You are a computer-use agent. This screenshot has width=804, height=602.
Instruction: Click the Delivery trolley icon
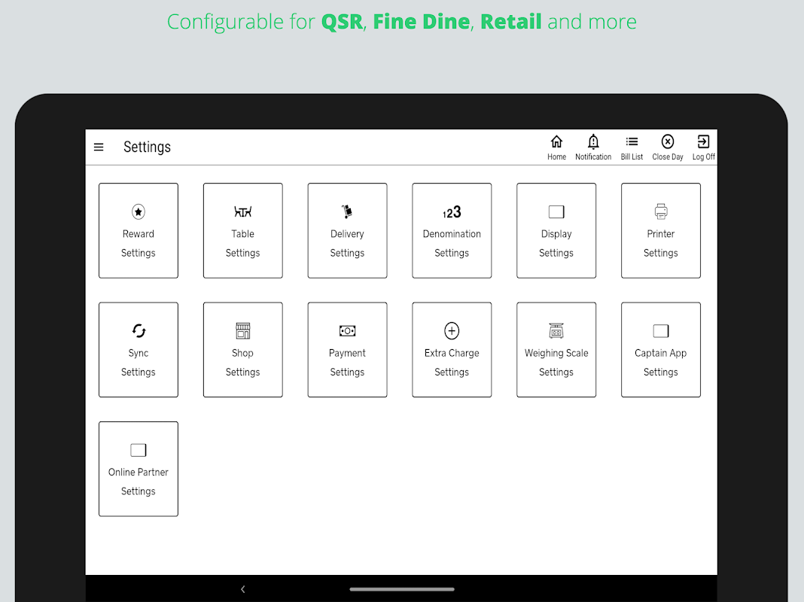tap(347, 211)
